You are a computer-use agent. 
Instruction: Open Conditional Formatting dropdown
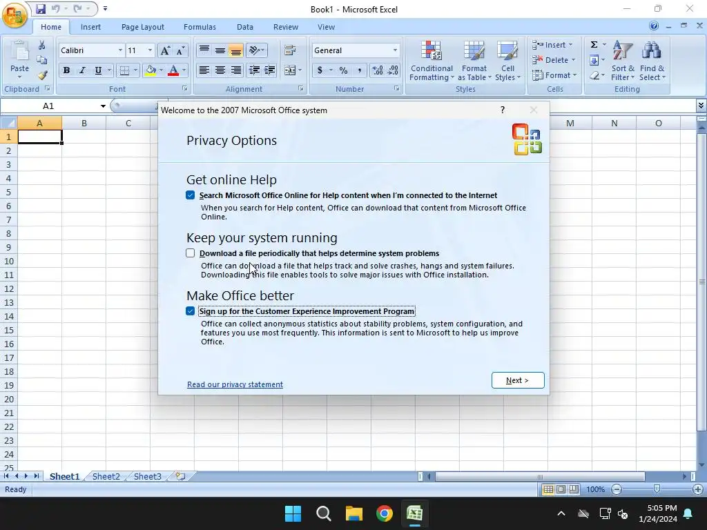click(432, 61)
